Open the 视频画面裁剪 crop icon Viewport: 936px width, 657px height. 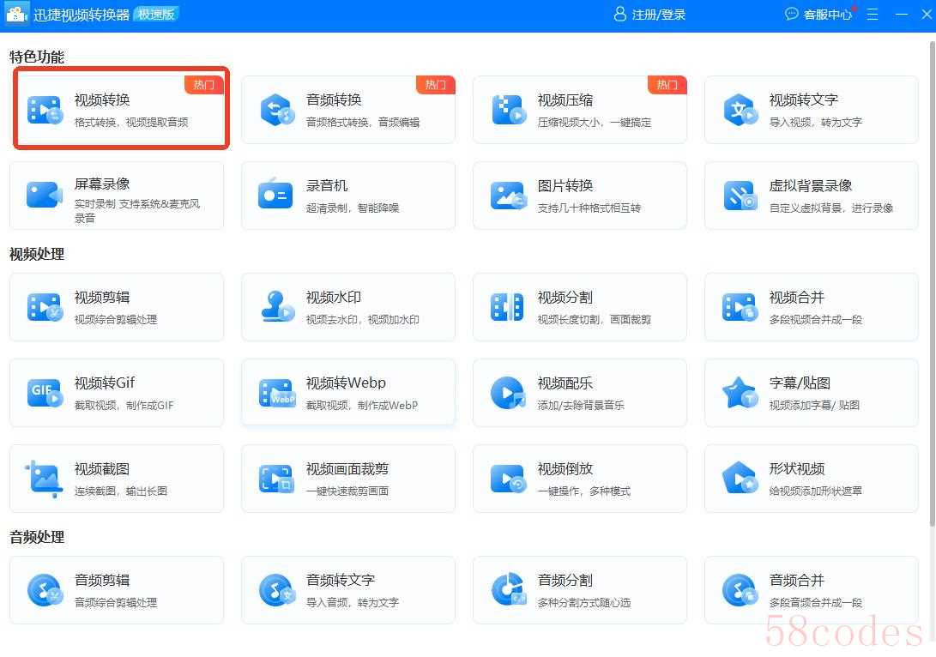pos(276,479)
